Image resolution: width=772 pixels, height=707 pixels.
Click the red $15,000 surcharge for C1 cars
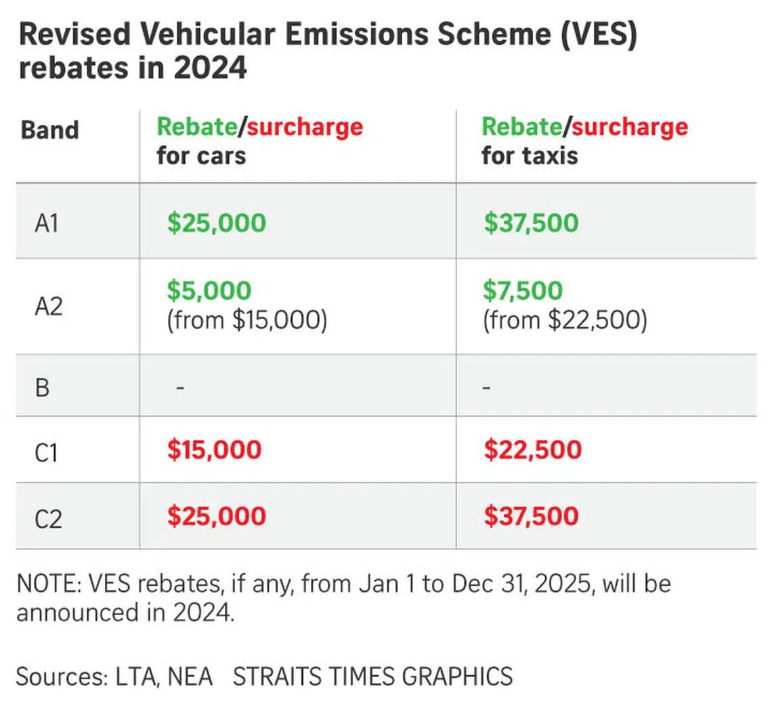pyautogui.click(x=214, y=450)
